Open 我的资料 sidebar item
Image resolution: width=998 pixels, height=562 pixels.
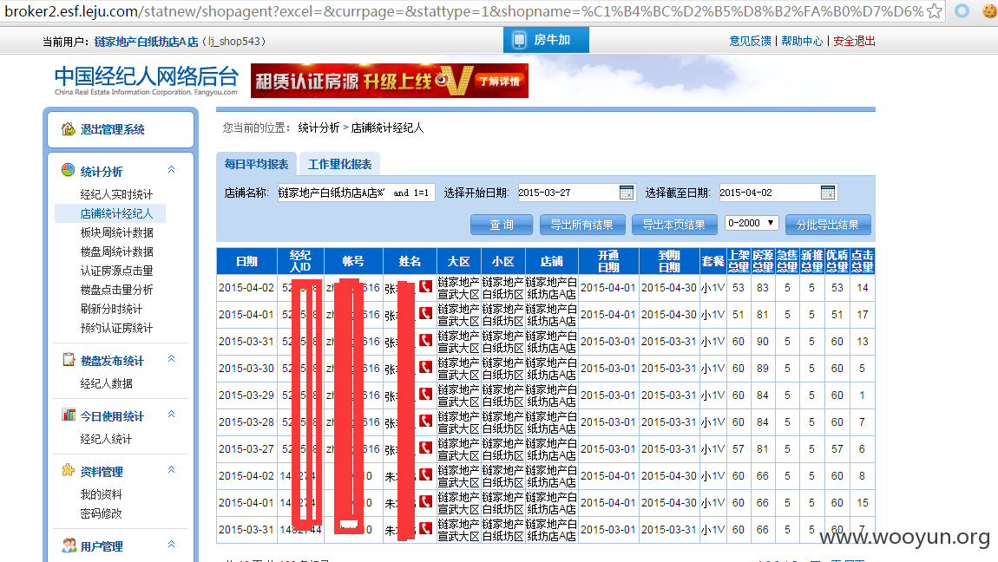[102, 494]
